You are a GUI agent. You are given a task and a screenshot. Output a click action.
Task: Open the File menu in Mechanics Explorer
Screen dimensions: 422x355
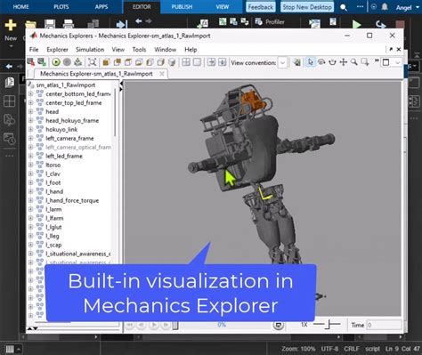point(34,50)
